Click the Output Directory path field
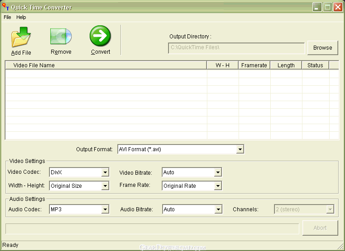 tap(236, 48)
